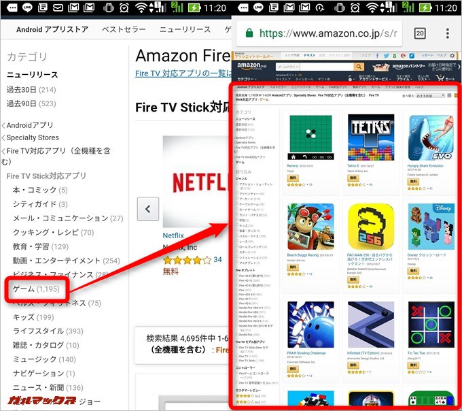The image size is (462, 411).
Task: Select セール tab on right screen subnav
Action: (376, 87)
